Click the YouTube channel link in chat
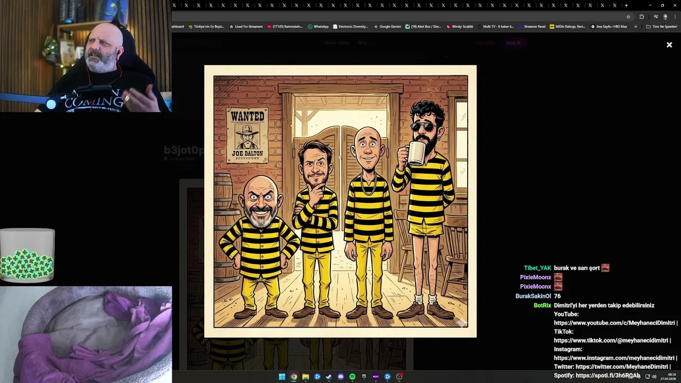The width and height of the screenshot is (681, 383). click(x=614, y=323)
